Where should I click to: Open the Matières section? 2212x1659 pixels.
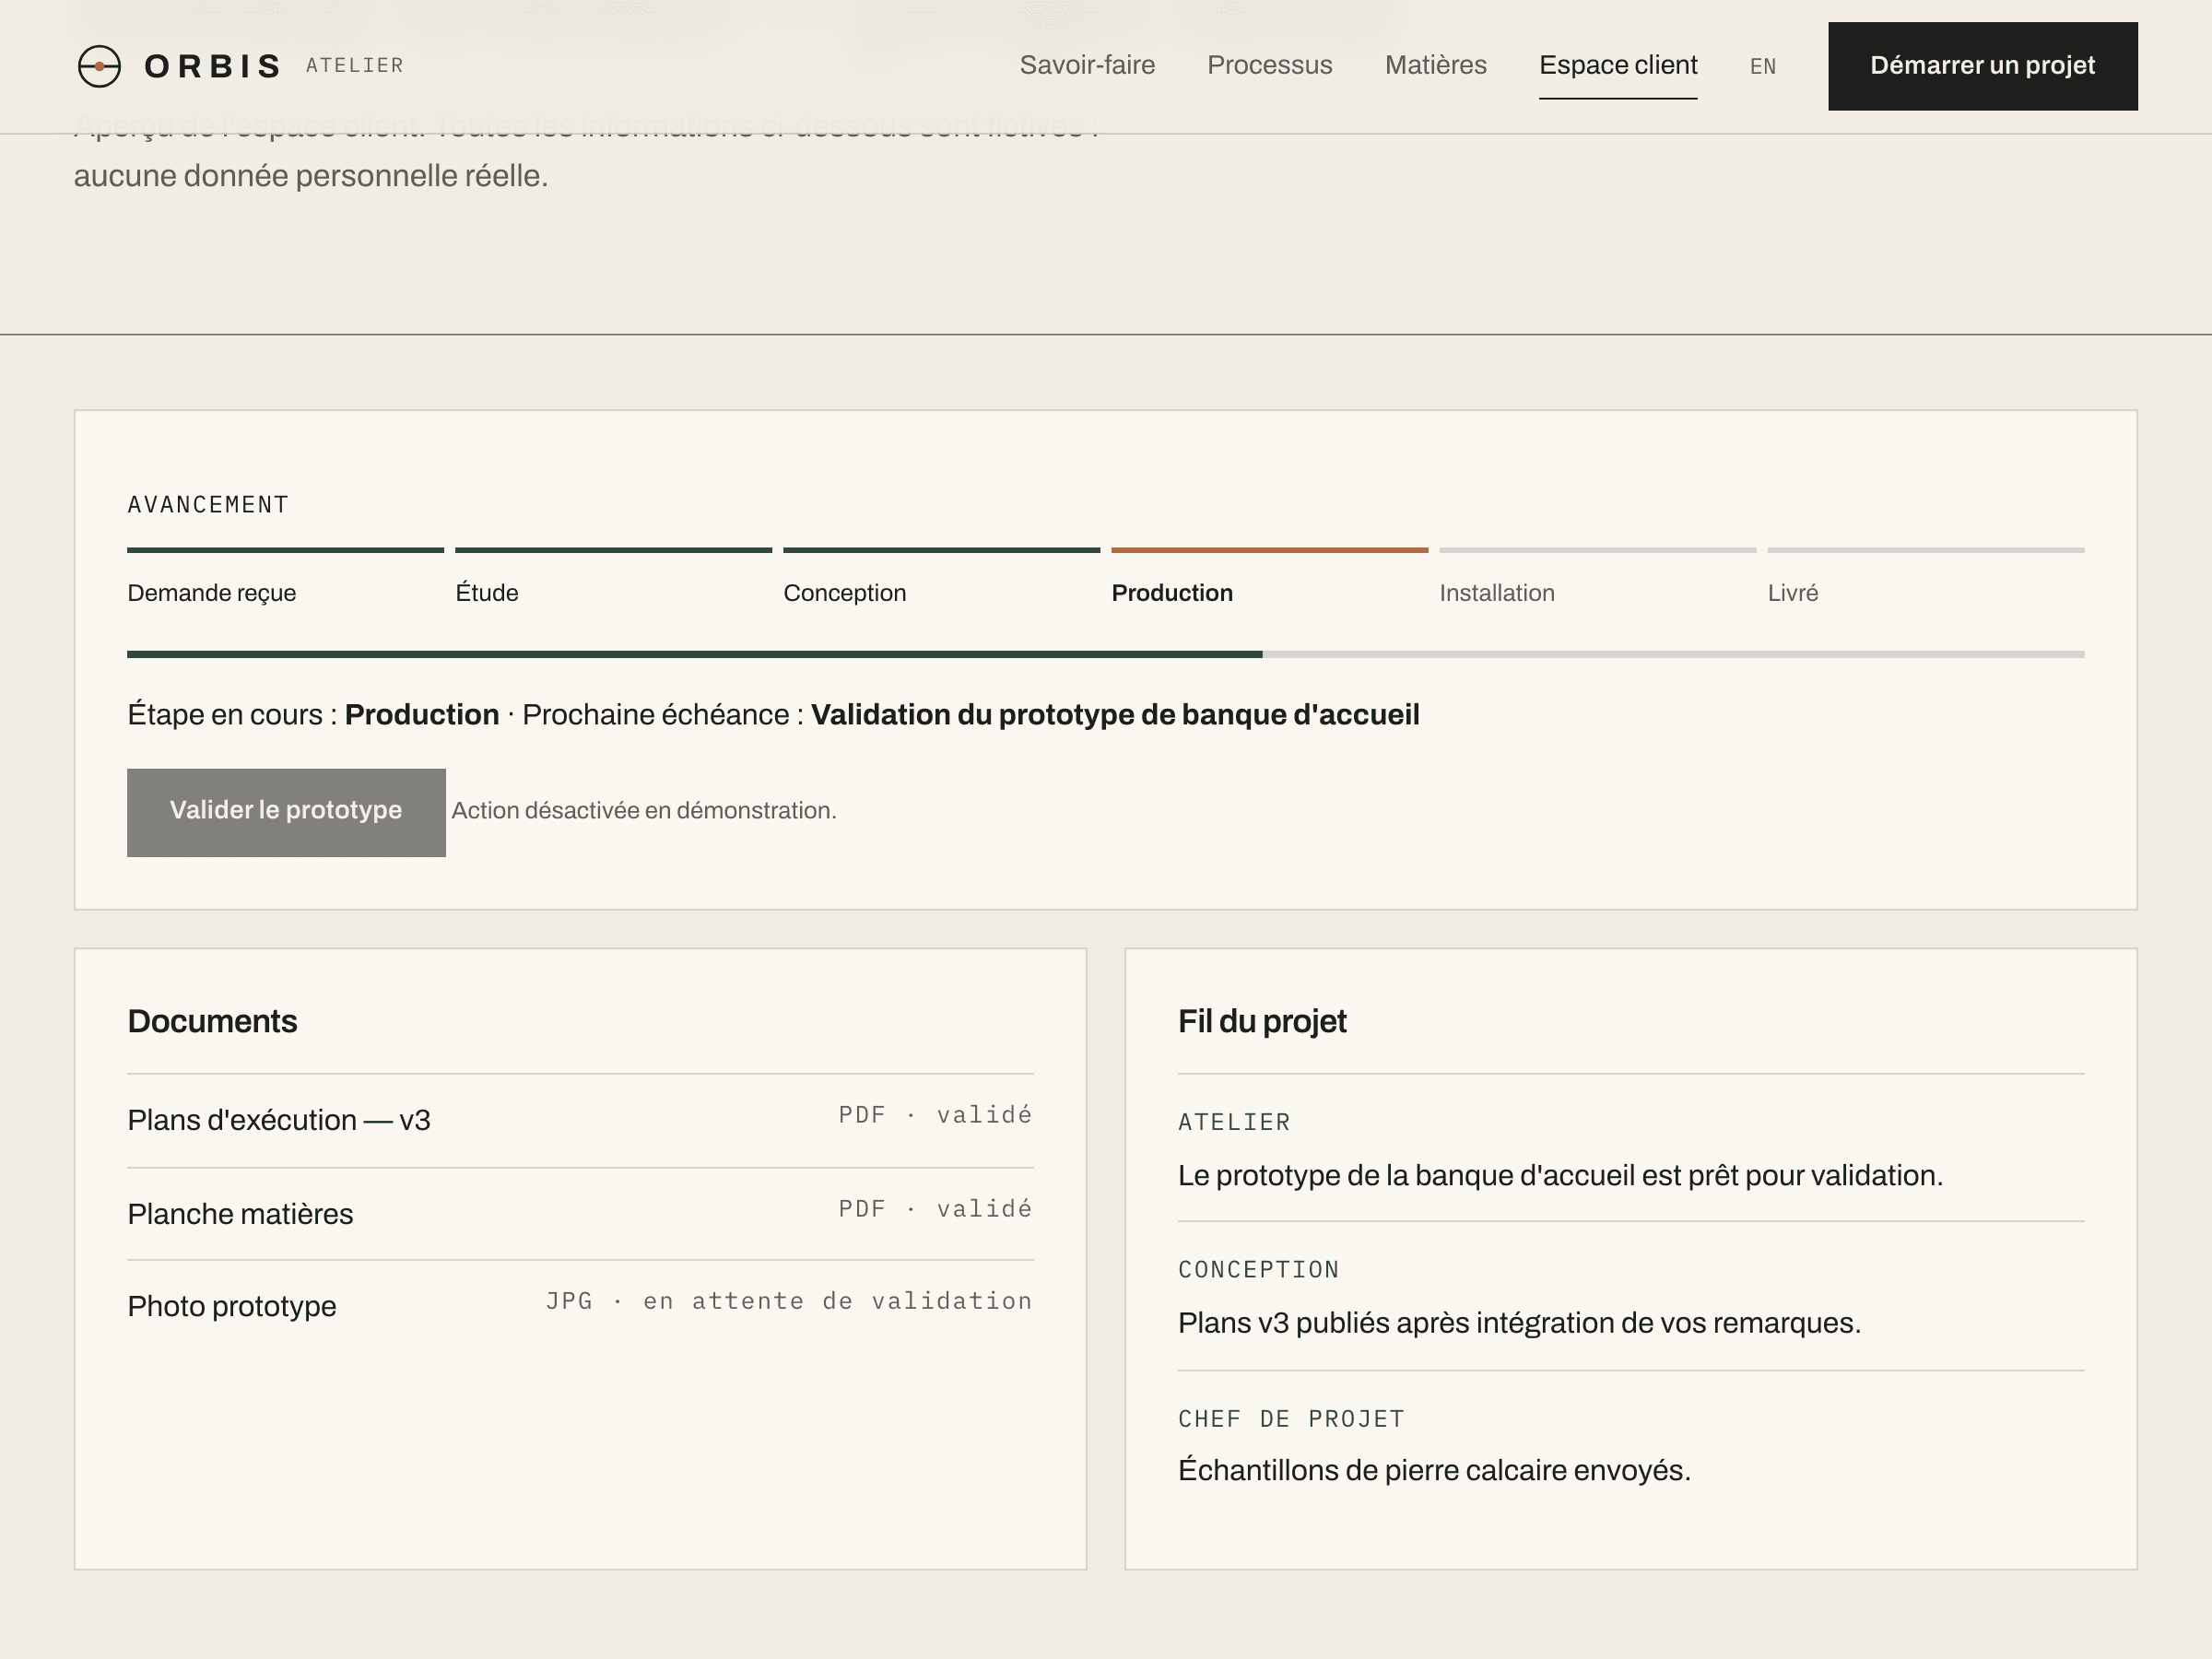click(1435, 65)
